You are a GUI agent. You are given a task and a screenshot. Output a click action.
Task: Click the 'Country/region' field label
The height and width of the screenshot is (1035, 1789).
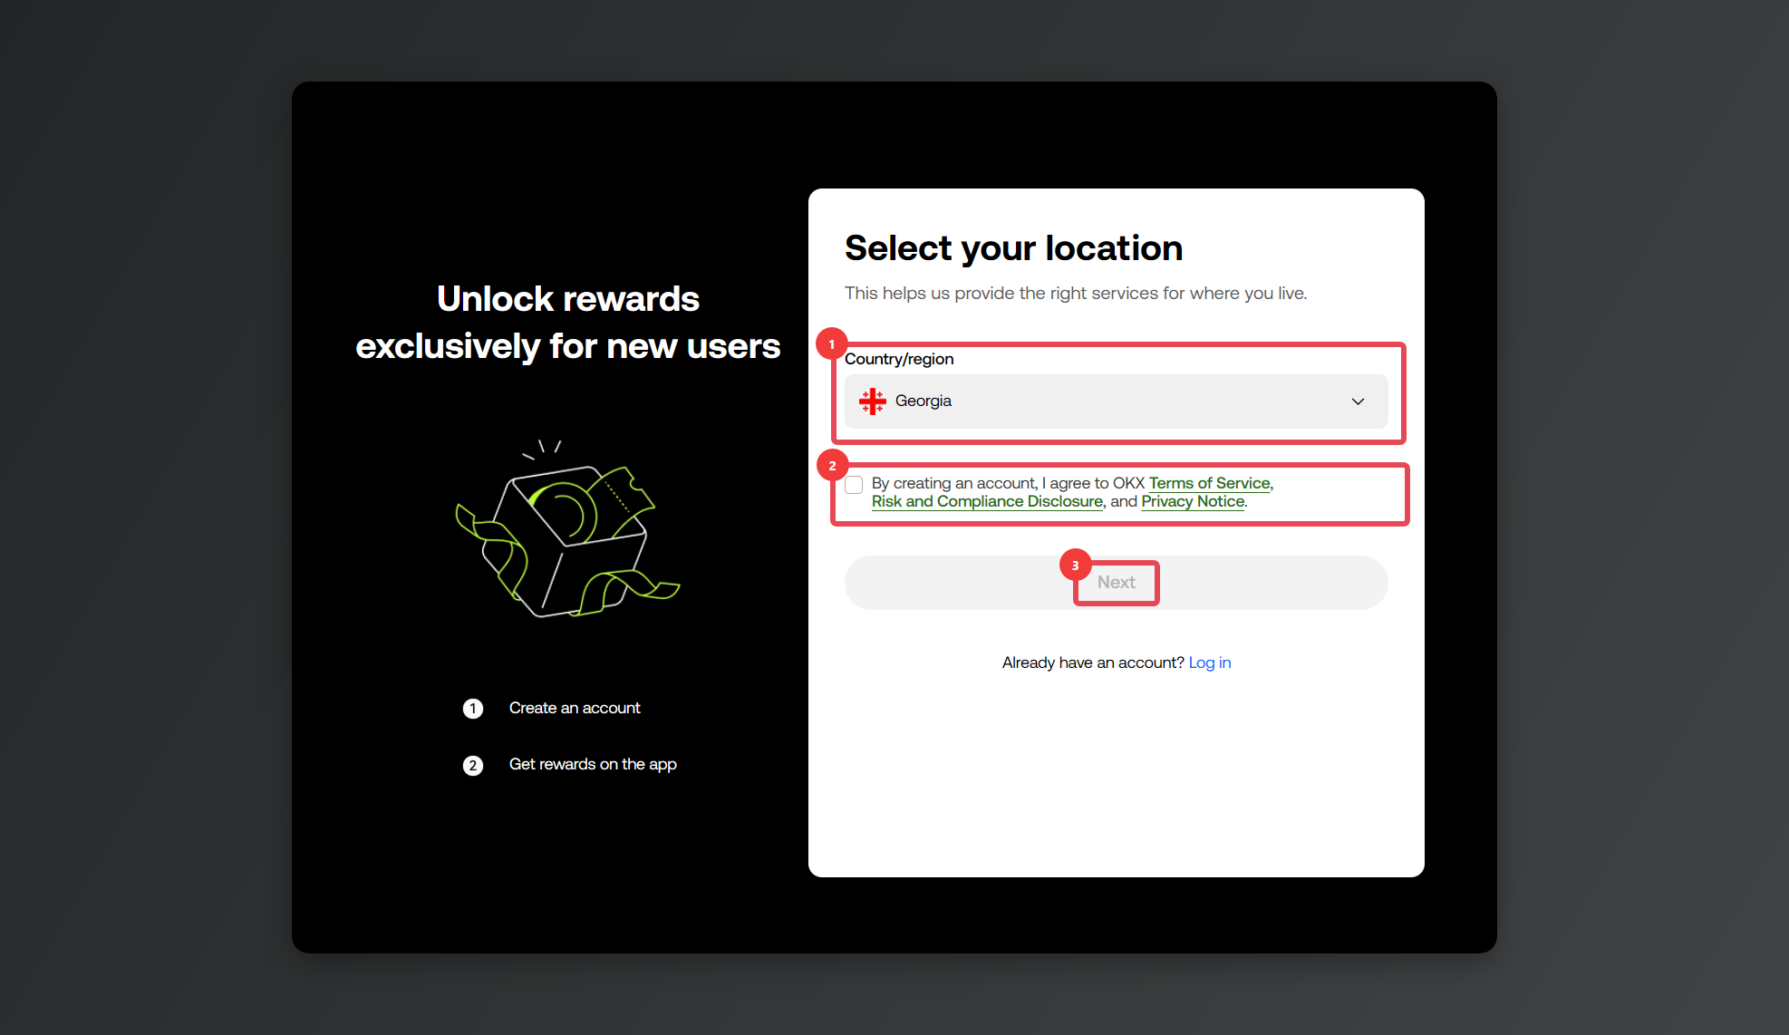pyautogui.click(x=899, y=359)
